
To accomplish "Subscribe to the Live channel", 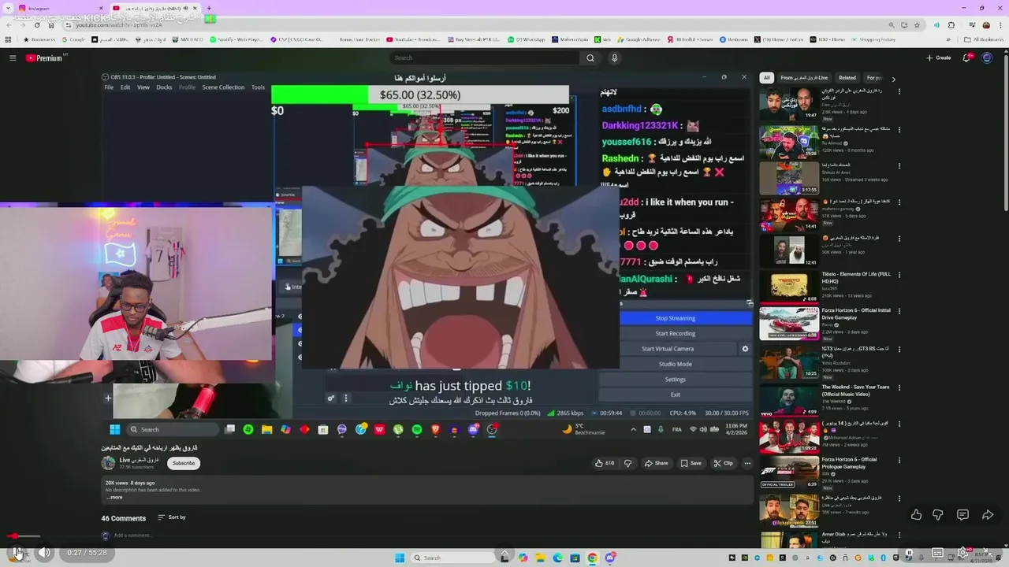I will click(184, 463).
